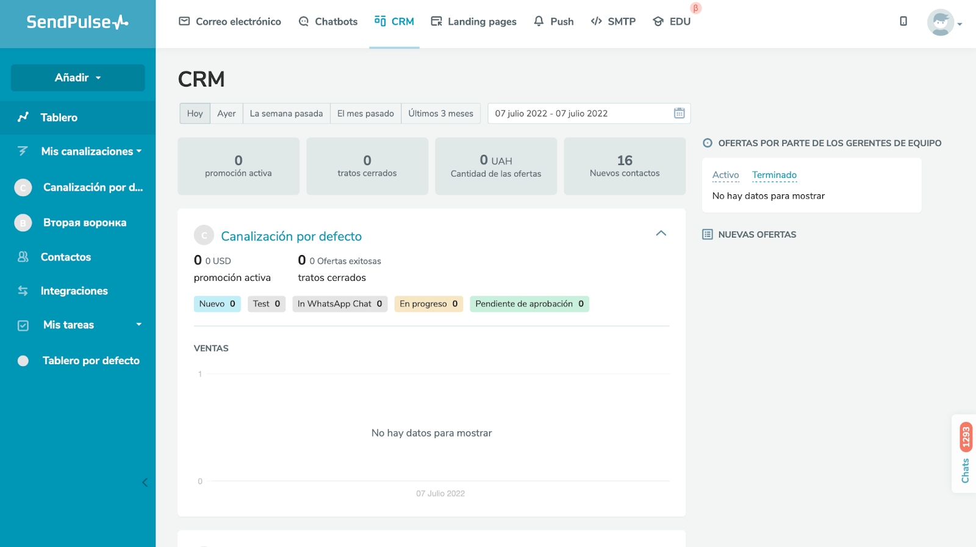Click the mobile device icon in header
This screenshot has height=547, width=976.
pos(903,21)
